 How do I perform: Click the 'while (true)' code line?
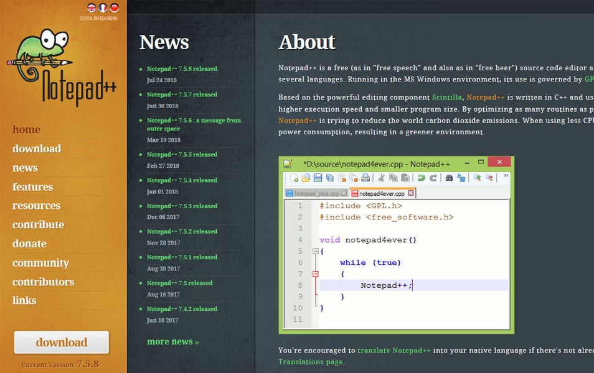pyautogui.click(x=370, y=262)
